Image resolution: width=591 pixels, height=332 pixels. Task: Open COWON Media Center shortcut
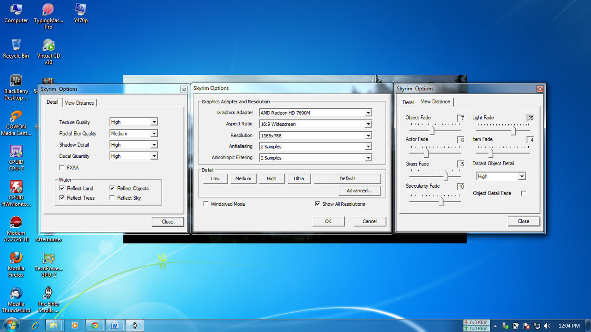click(x=16, y=123)
